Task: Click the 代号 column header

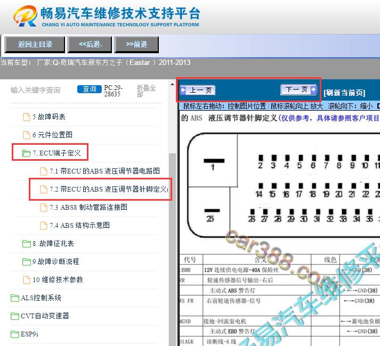Action: [190, 260]
